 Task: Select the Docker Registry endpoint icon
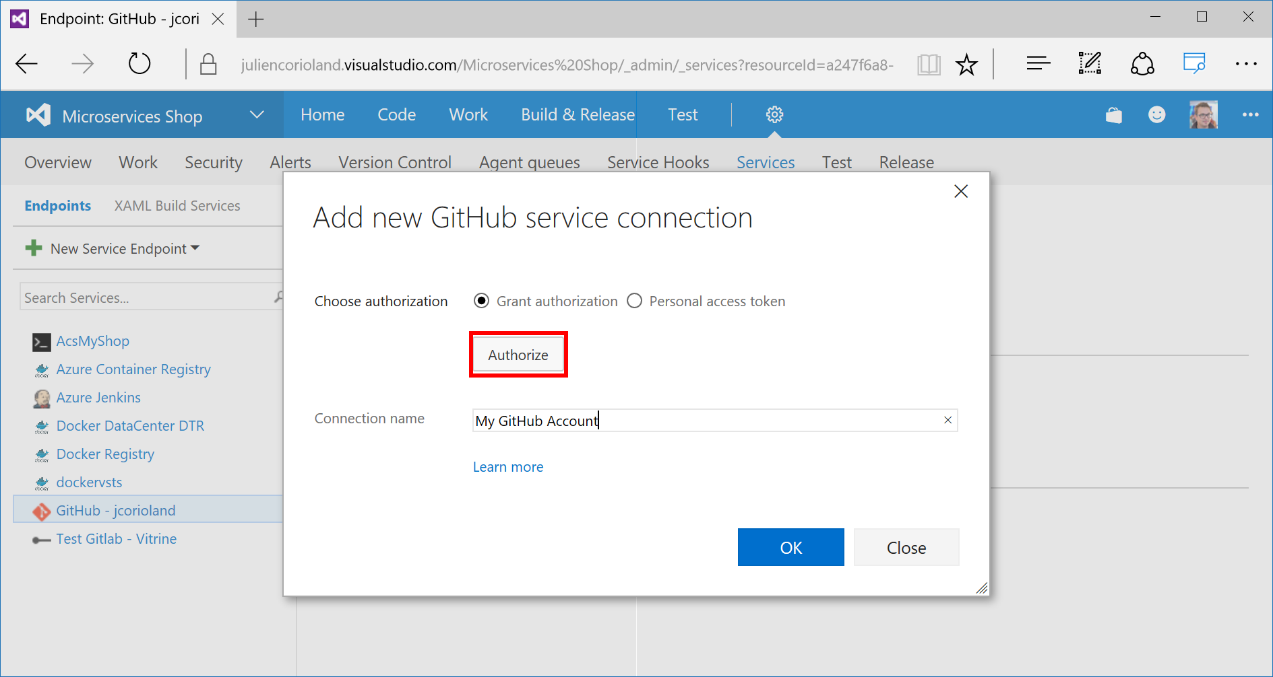coord(42,454)
